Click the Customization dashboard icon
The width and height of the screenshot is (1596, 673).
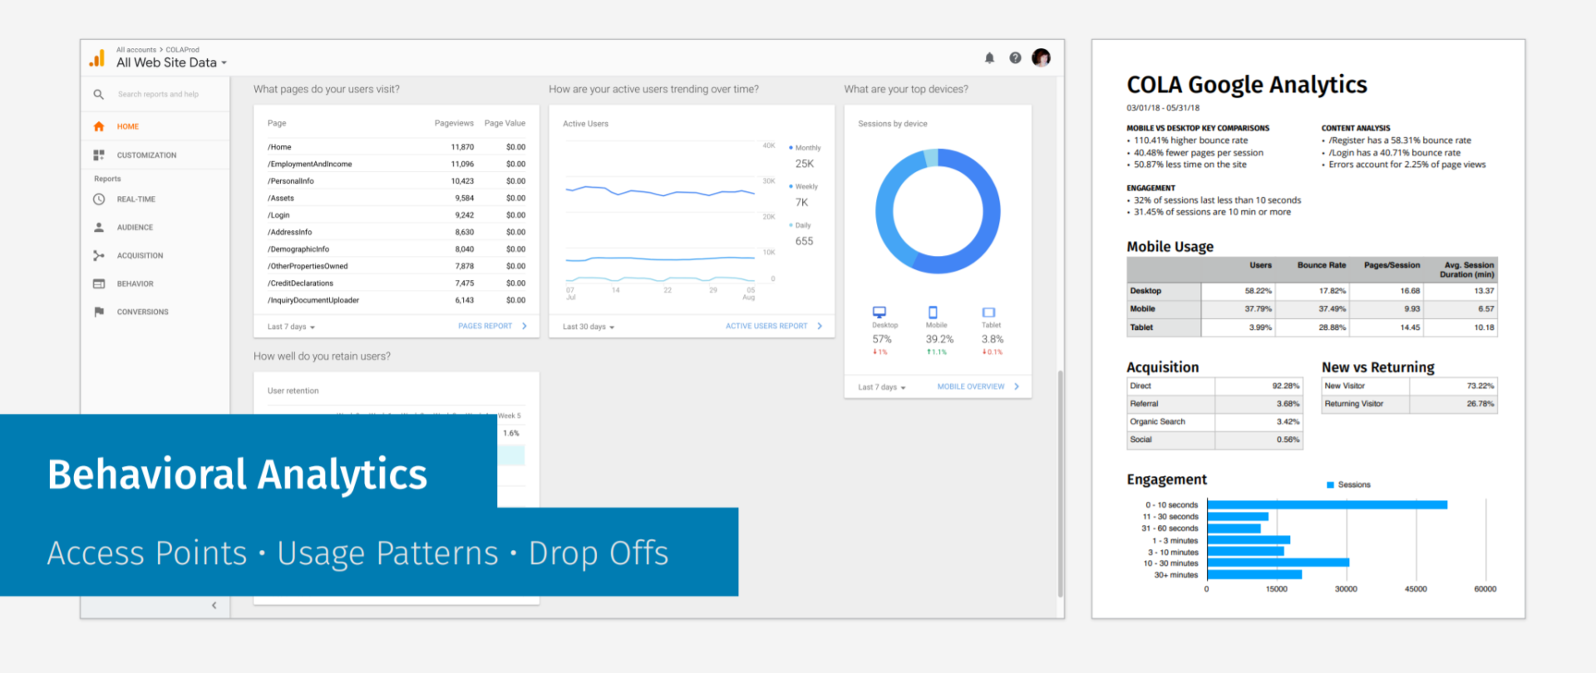tap(99, 155)
